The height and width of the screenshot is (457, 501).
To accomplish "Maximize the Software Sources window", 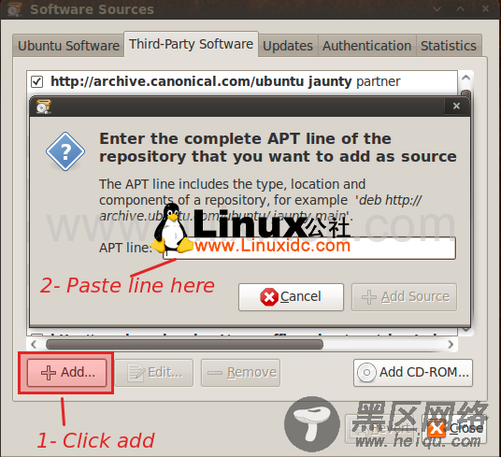I will coord(461,9).
